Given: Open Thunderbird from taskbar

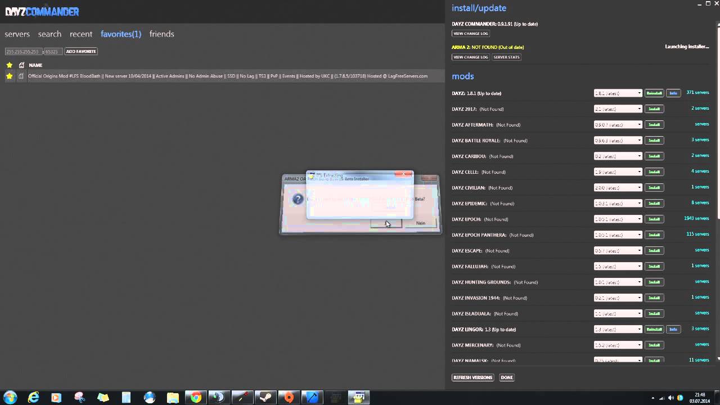Looking at the screenshot, I should pos(150,398).
